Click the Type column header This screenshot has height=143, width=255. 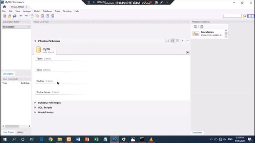4,83
